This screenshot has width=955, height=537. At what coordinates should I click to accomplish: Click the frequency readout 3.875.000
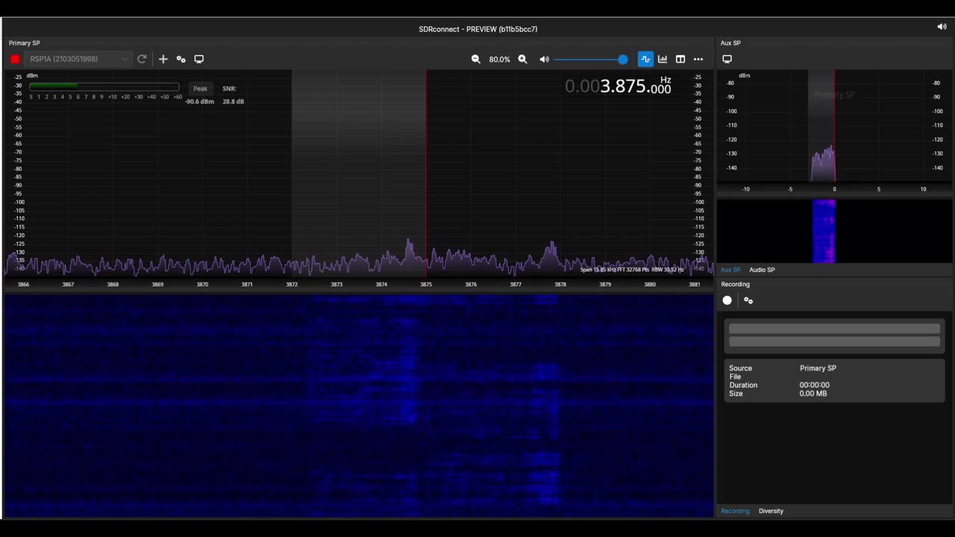618,87
